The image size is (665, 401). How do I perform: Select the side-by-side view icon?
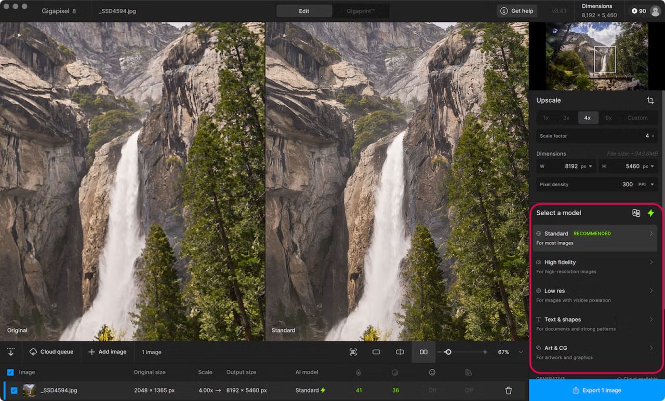point(423,352)
